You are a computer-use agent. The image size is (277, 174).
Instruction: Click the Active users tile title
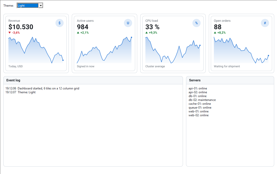[85, 21]
